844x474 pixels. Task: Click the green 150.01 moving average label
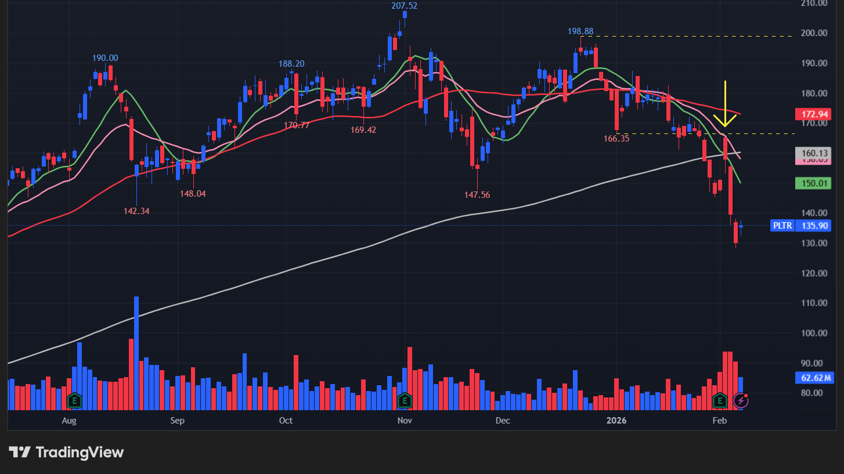[x=815, y=184]
